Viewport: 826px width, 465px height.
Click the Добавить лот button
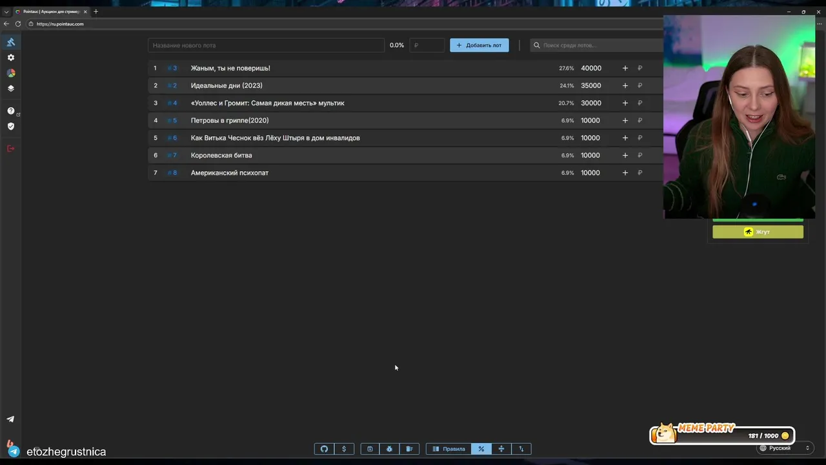click(x=479, y=45)
